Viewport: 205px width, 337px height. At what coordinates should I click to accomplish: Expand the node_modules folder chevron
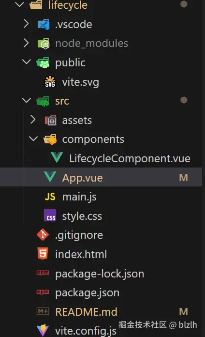coord(26,43)
